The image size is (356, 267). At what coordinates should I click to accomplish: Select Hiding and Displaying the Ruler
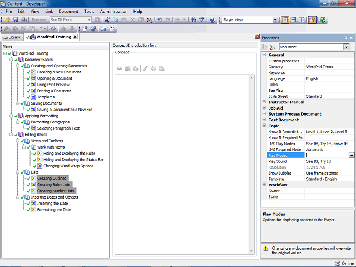click(69, 154)
